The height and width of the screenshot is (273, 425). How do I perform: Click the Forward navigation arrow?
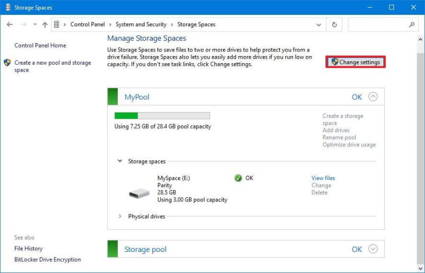tap(24, 24)
